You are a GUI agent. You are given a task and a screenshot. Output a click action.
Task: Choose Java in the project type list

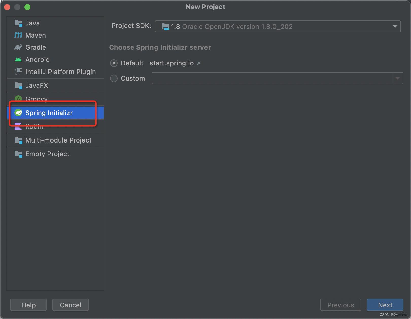click(x=32, y=23)
